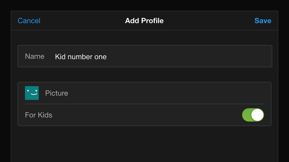Viewport: 289px width, 162px height.
Task: Click the blue Cancel link in the header
Action: (29, 21)
